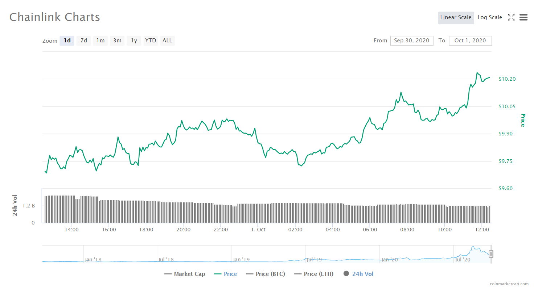534x290 pixels.
Task: Click the Jan '19 navigator label
Action: [241, 260]
